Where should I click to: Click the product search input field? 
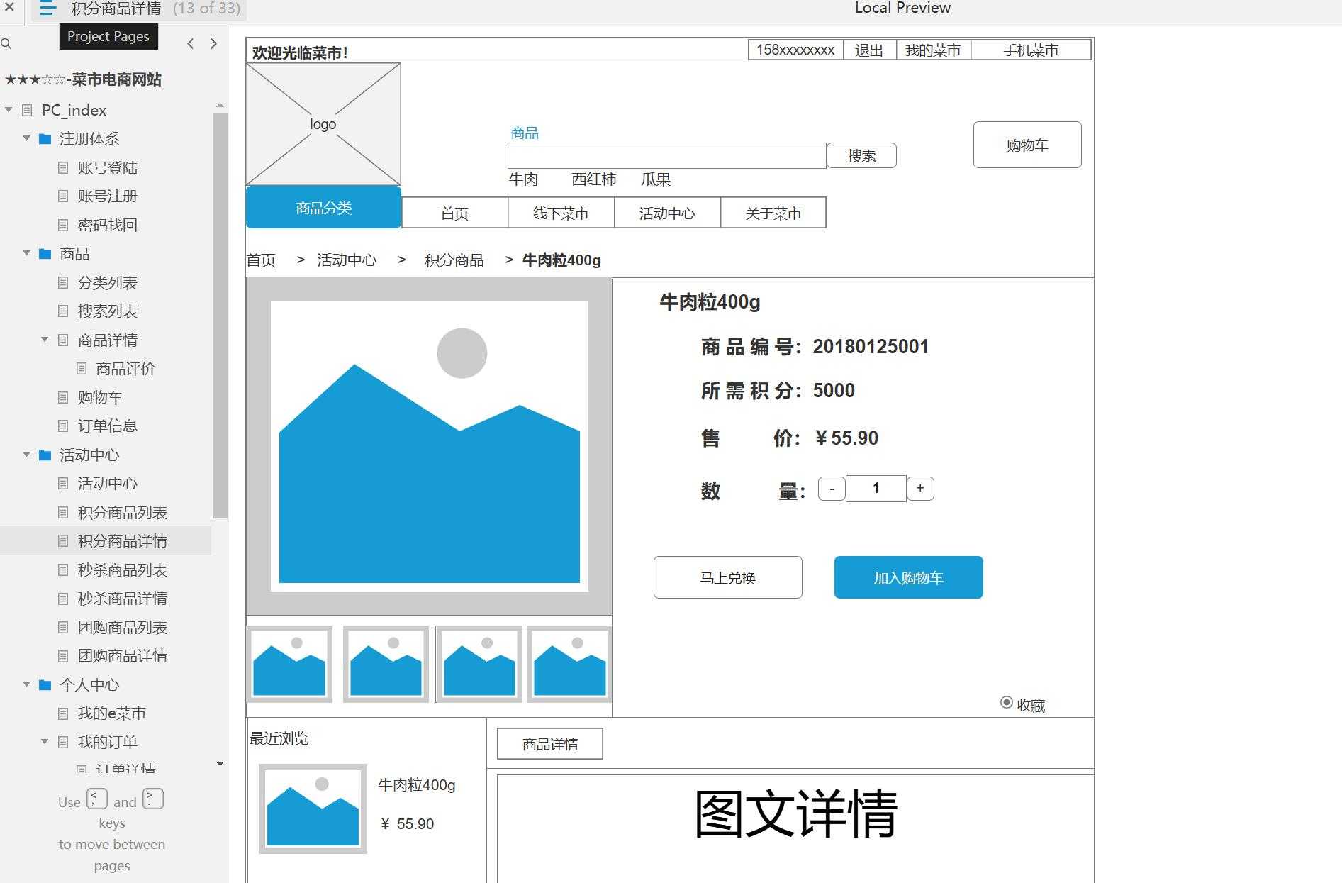point(666,156)
